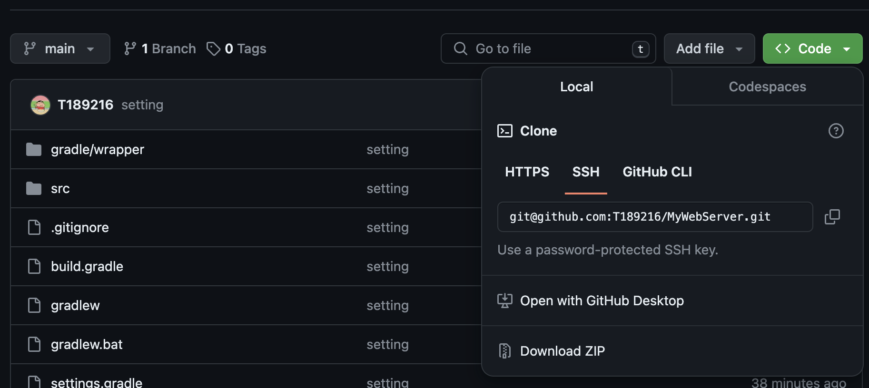Open the build.gradle file

click(x=87, y=266)
